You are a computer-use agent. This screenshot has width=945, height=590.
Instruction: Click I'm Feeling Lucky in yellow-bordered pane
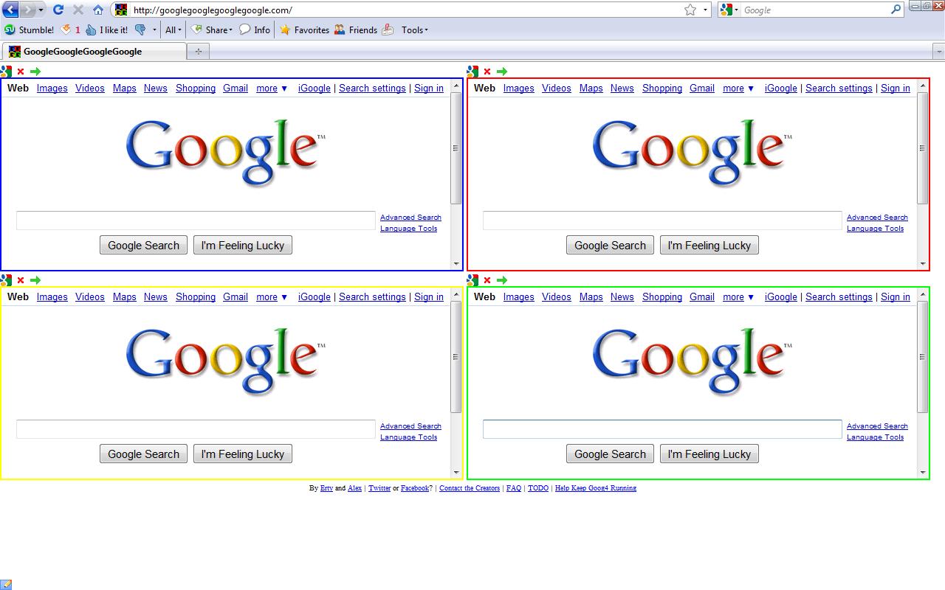pyautogui.click(x=243, y=454)
